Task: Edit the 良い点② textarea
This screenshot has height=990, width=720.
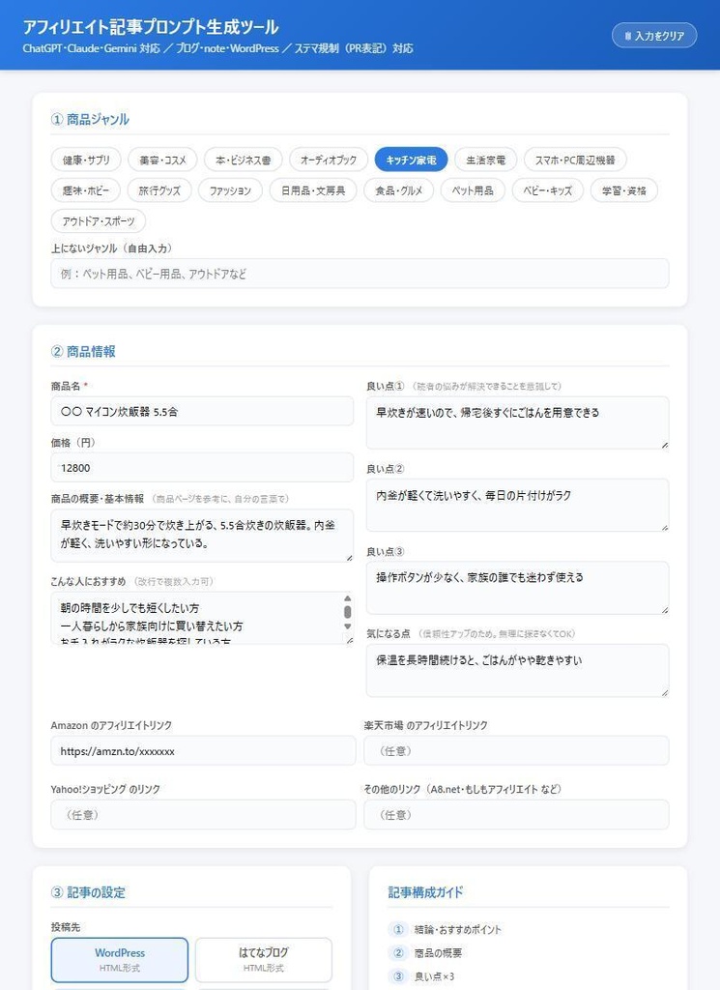Action: coord(517,505)
